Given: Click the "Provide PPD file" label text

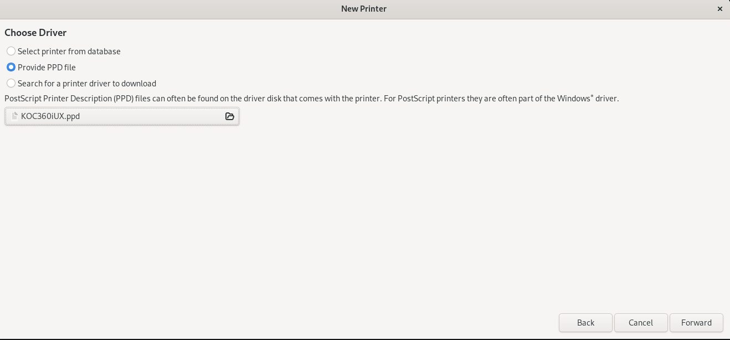Looking at the screenshot, I should (47, 68).
